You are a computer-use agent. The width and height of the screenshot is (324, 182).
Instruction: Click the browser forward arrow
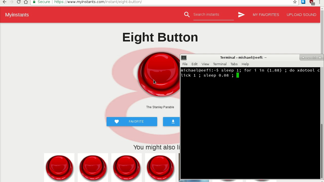pyautogui.click(x=11, y=2)
